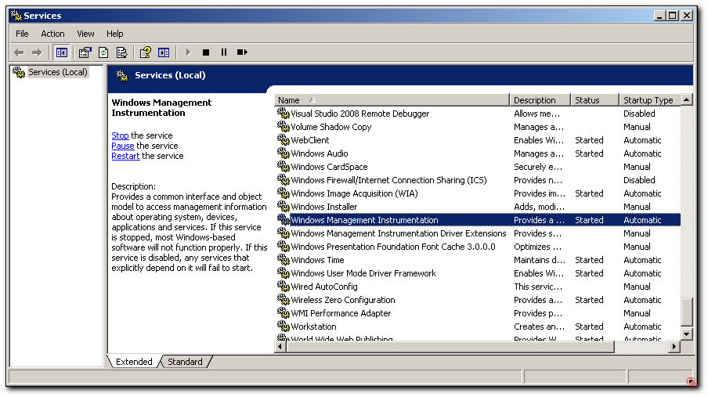This screenshot has width=708, height=397.
Task: Toggle the Show/Hide Action Pane icon
Action: [164, 52]
